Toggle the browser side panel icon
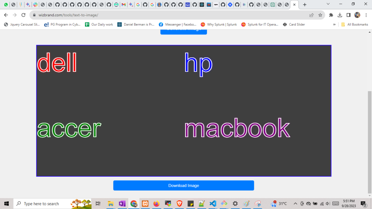The image size is (372, 209). pyautogui.click(x=348, y=15)
